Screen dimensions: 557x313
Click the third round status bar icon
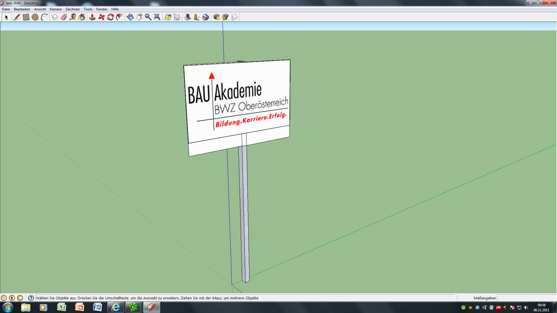pos(20,298)
